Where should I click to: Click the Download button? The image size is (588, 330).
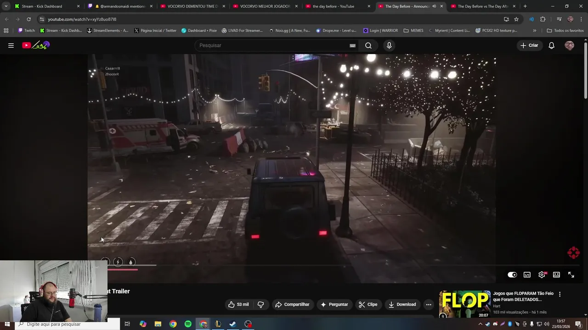click(x=402, y=304)
